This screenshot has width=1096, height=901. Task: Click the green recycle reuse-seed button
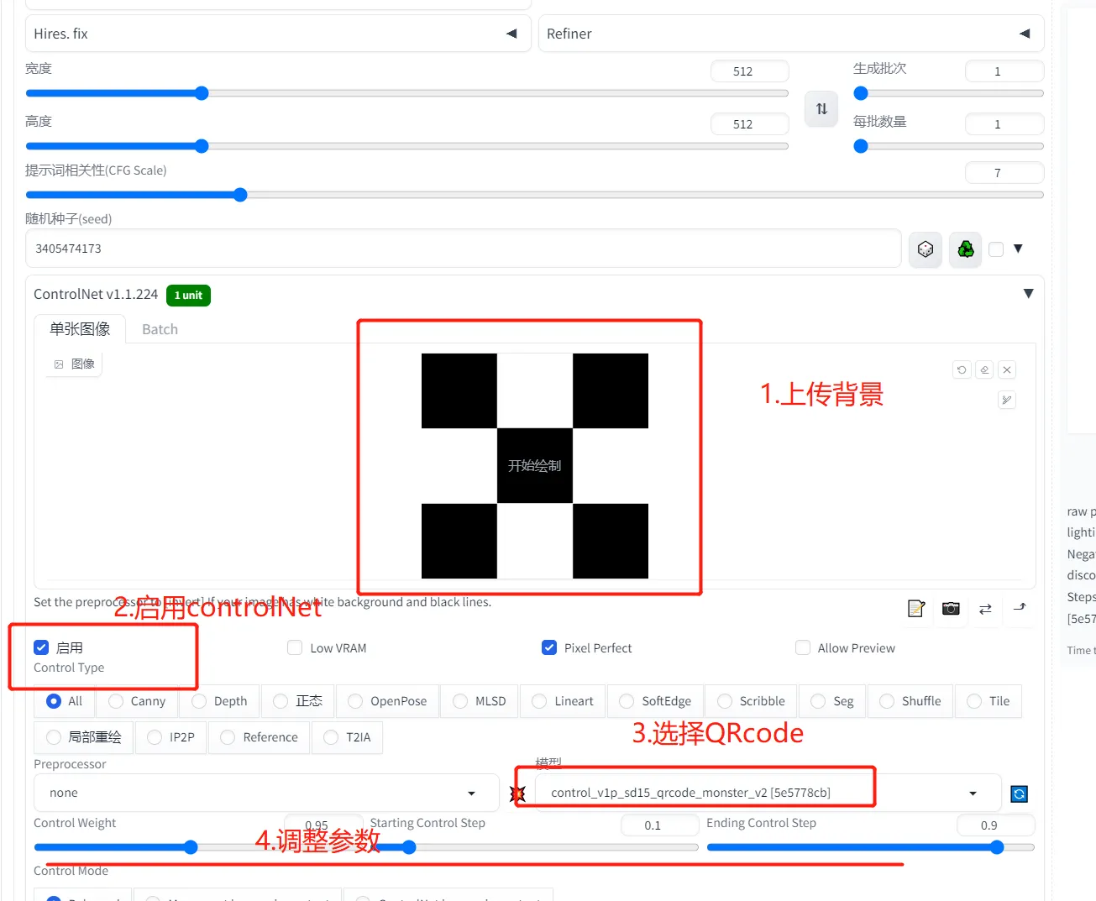966,249
